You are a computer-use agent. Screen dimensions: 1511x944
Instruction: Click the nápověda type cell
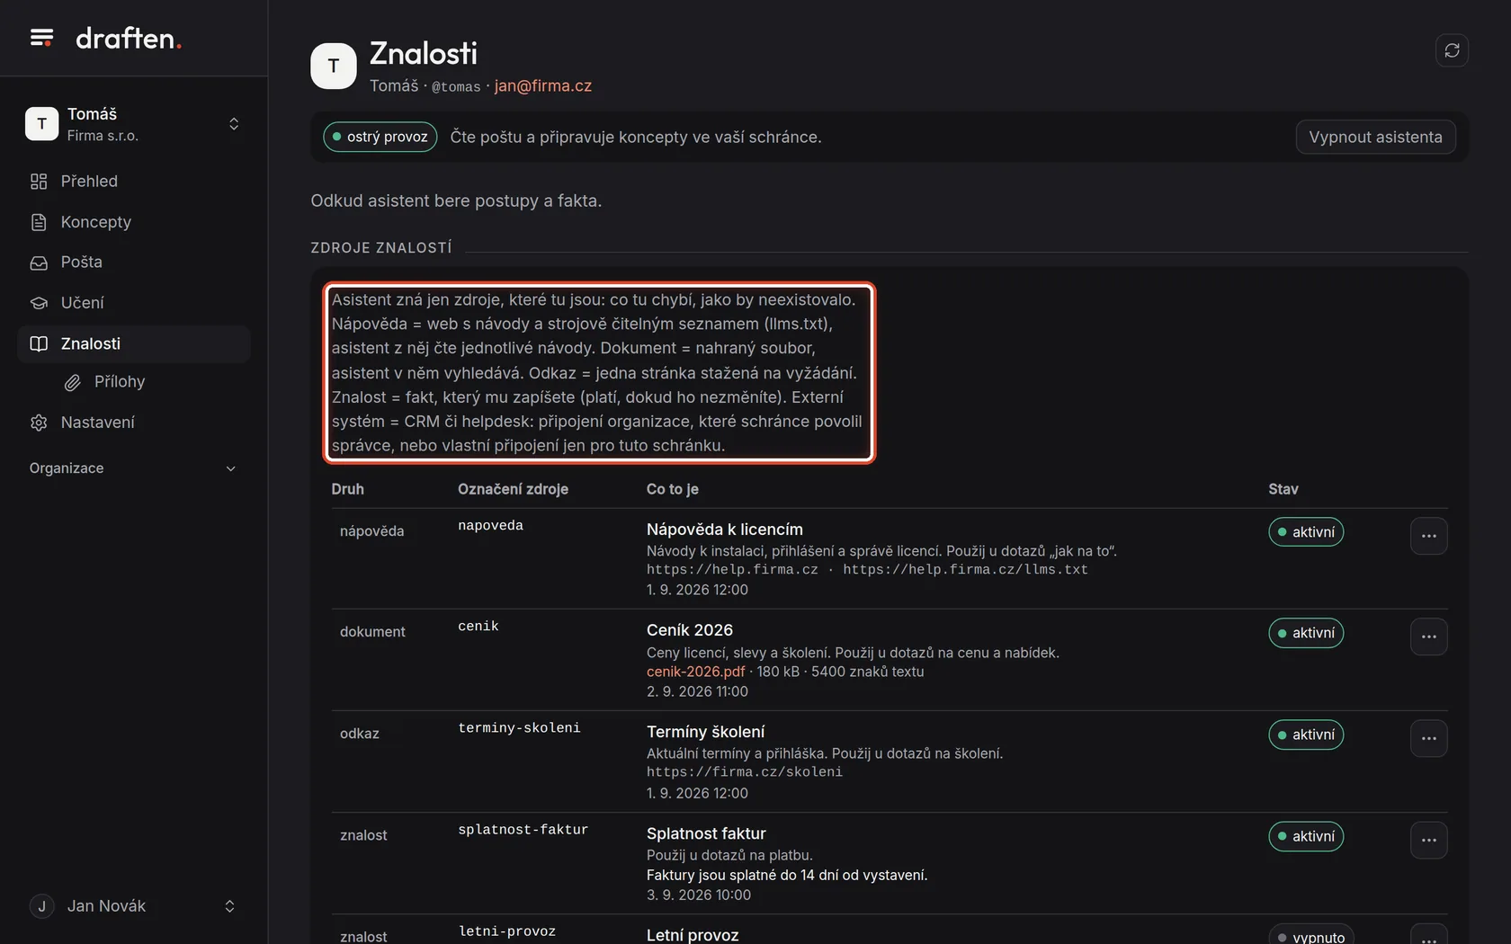[x=372, y=531]
